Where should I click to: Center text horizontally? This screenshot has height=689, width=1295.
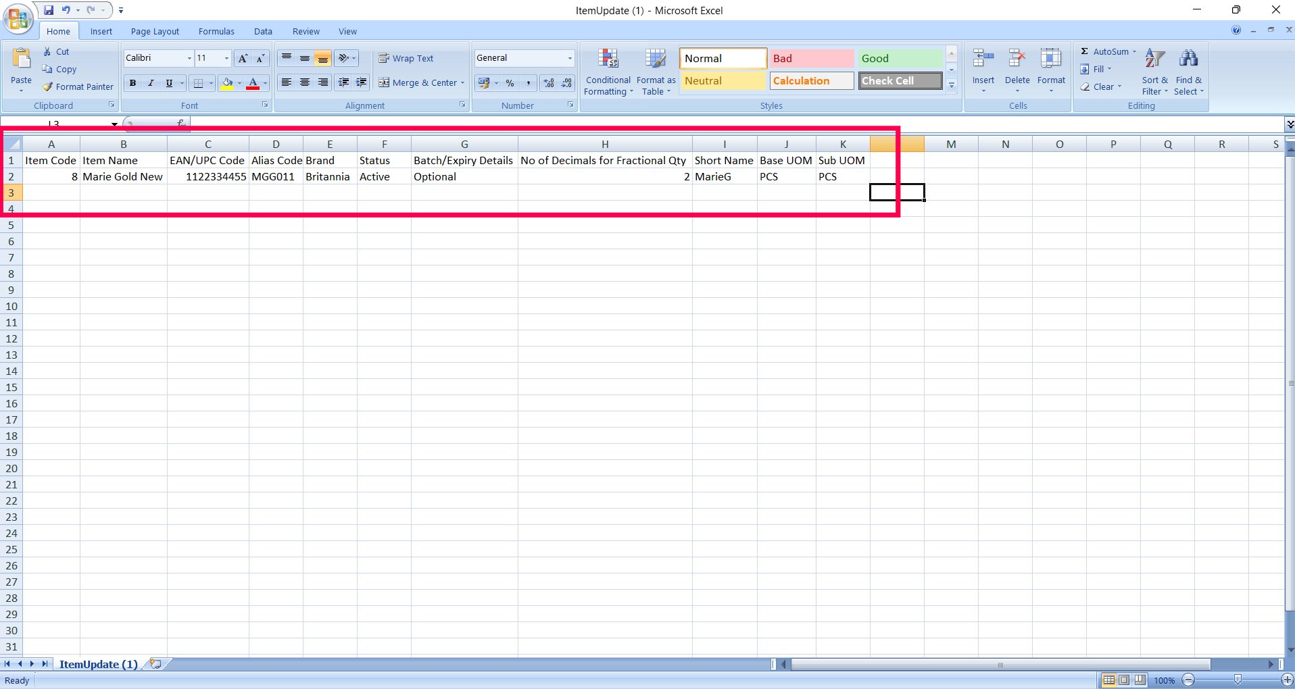305,82
